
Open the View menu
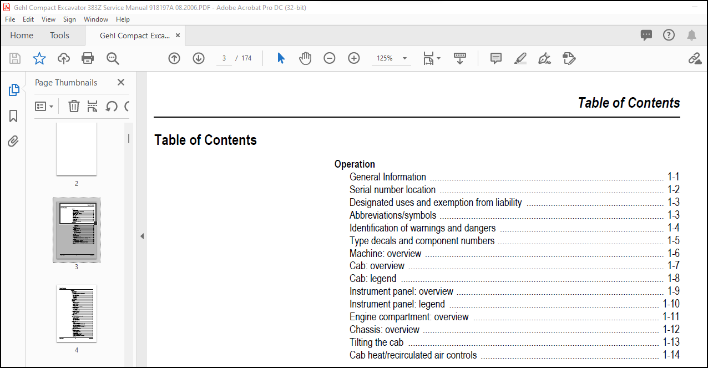point(49,19)
